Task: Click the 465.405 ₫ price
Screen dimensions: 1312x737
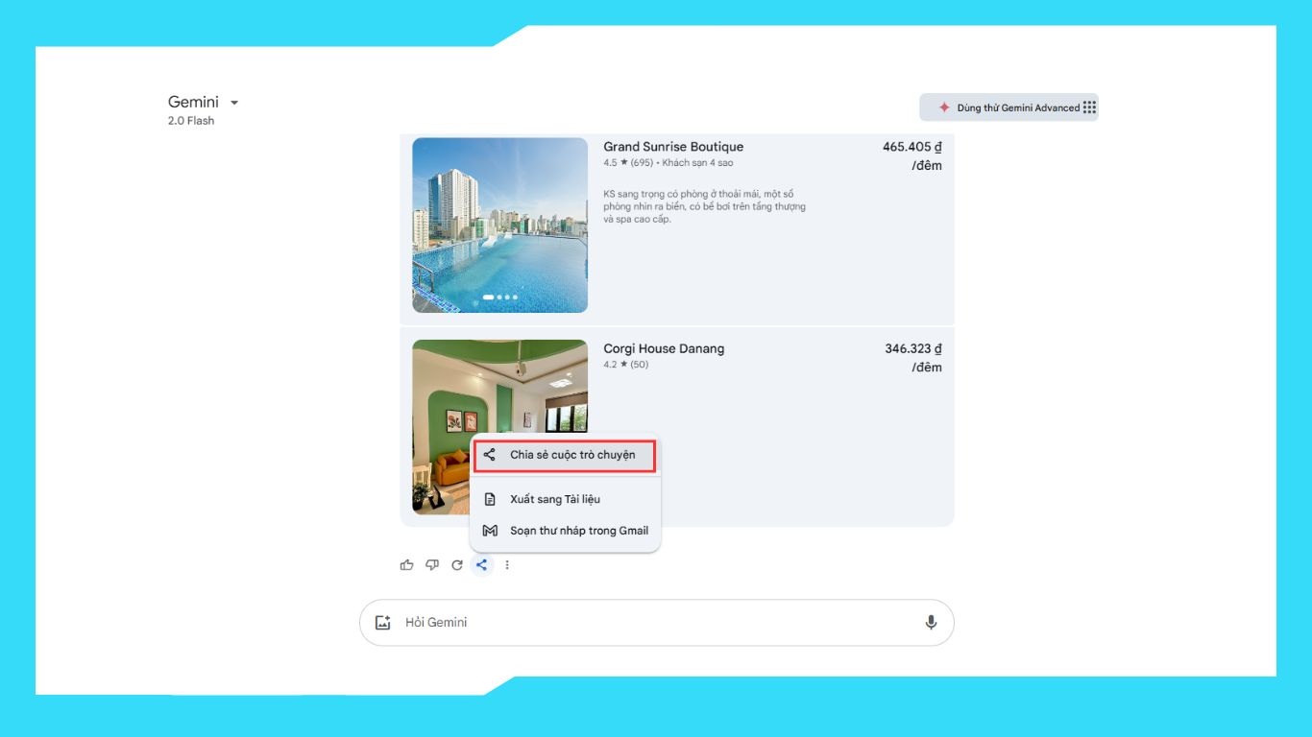Action: coord(912,147)
